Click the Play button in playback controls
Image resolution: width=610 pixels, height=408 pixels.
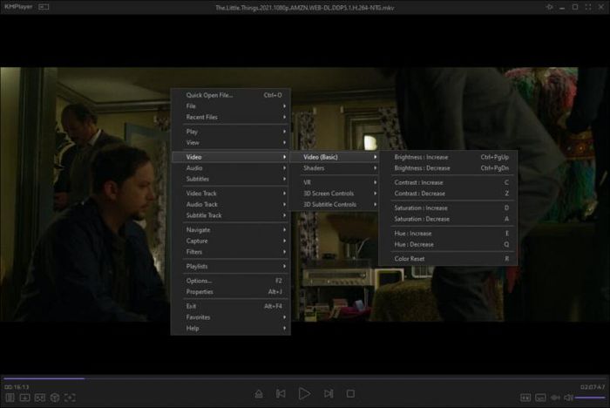pos(304,394)
